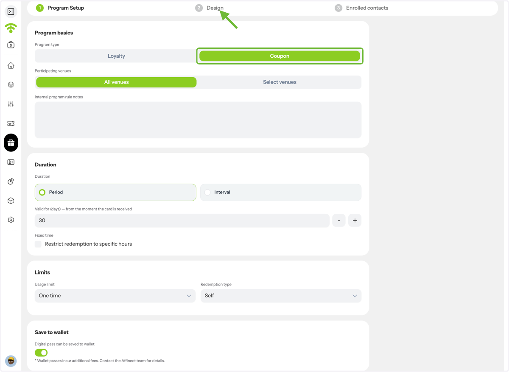Open the pie chart analytics icon
The width and height of the screenshot is (509, 372).
click(11, 182)
